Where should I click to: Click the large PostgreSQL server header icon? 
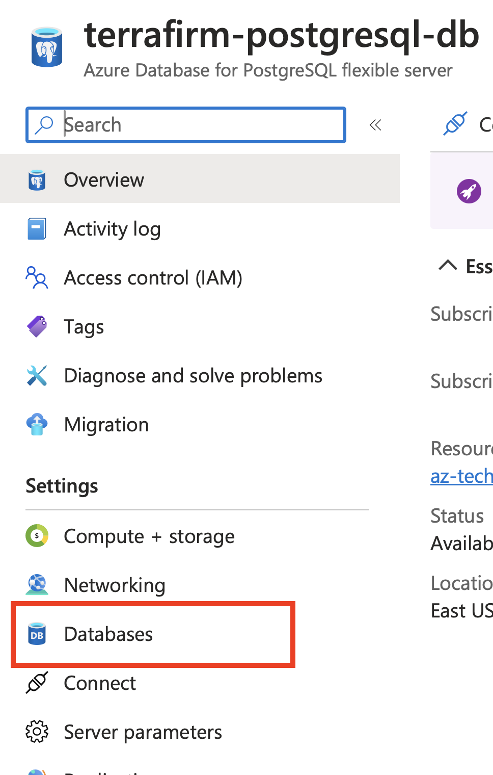(47, 47)
